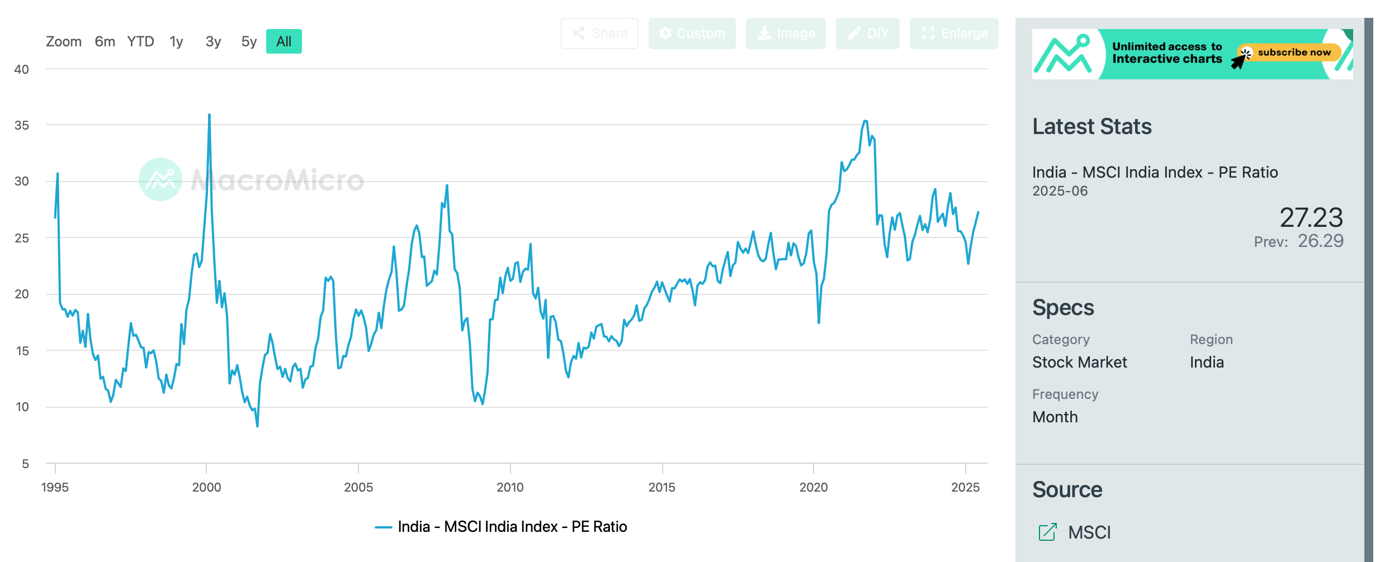
Task: Download the chart with the Image icon
Action: [x=765, y=33]
